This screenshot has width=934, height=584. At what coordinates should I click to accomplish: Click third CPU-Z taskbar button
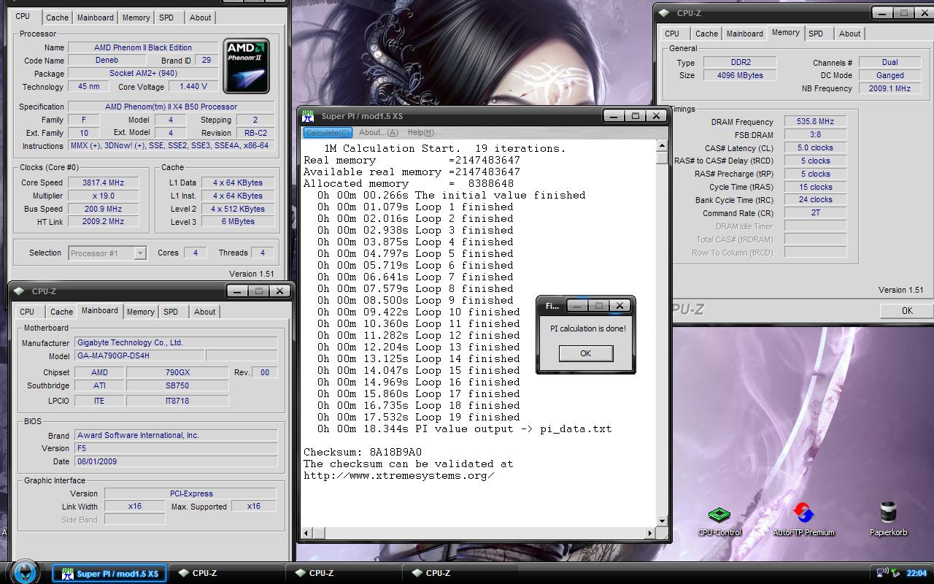coord(460,574)
